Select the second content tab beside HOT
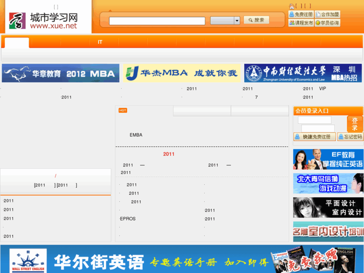Screen dimensions: 364x273 pyautogui.click(x=202, y=111)
